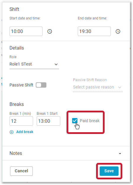Viewport: 133px width, 185px height.
Task: Focus the start time field showing 10:00
Action: coord(26,31)
